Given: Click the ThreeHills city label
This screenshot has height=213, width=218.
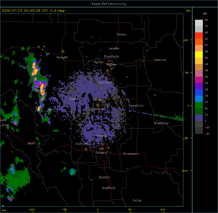Looking at the screenshot, I should [136, 106].
